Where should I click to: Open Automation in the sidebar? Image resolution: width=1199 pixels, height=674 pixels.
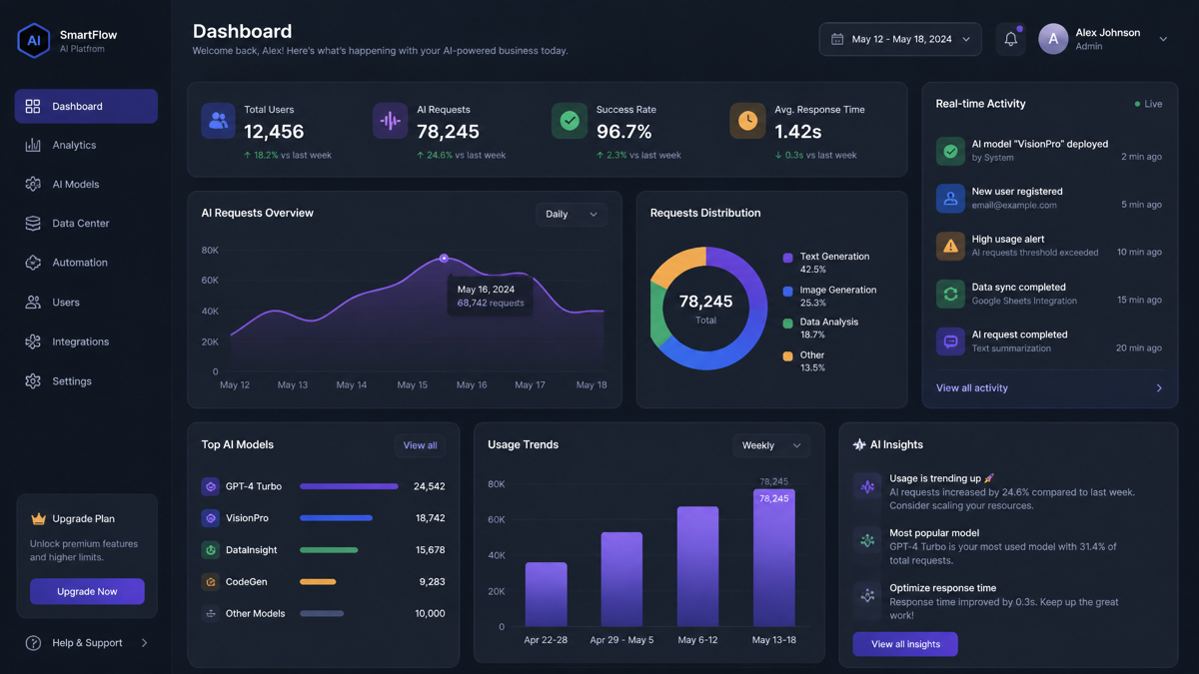click(x=86, y=263)
